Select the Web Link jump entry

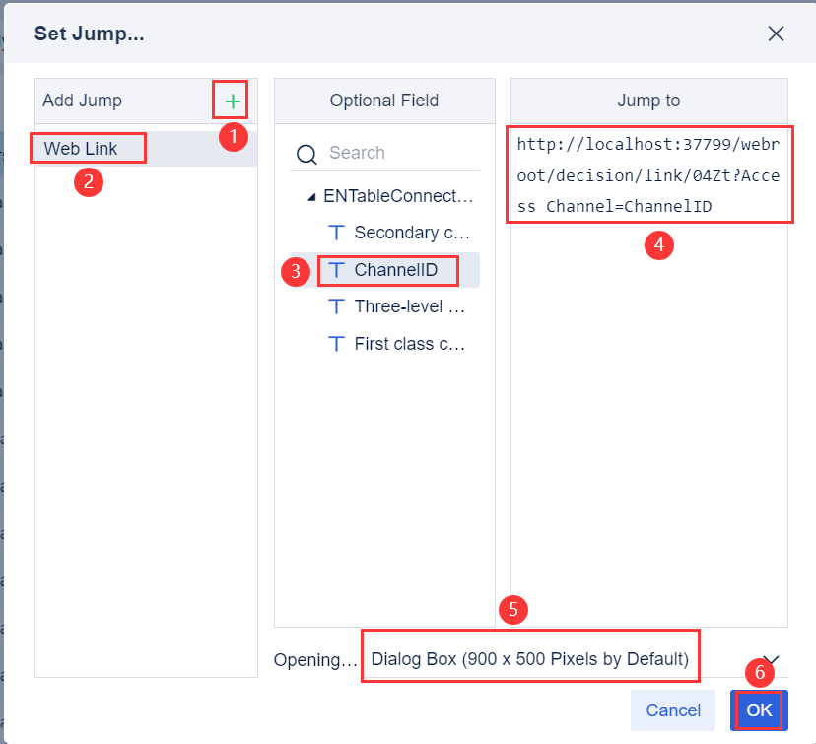(88, 148)
